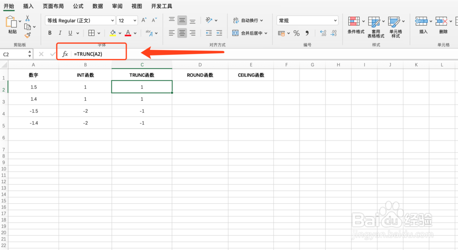
Task: Select the Format Painter brush
Action: pyautogui.click(x=27, y=35)
